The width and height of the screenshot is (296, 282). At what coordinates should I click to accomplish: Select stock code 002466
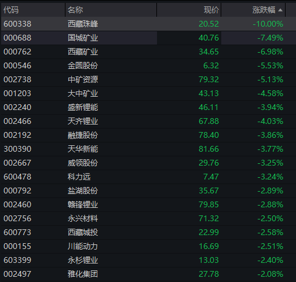17,121
